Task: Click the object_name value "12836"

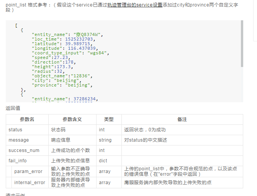Action: coord(80,76)
